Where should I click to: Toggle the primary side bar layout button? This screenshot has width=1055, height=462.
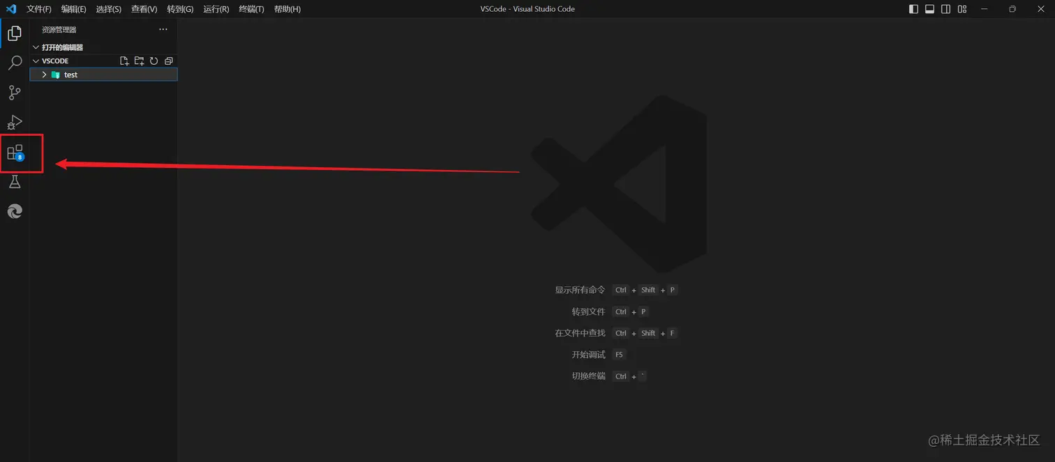click(x=914, y=9)
